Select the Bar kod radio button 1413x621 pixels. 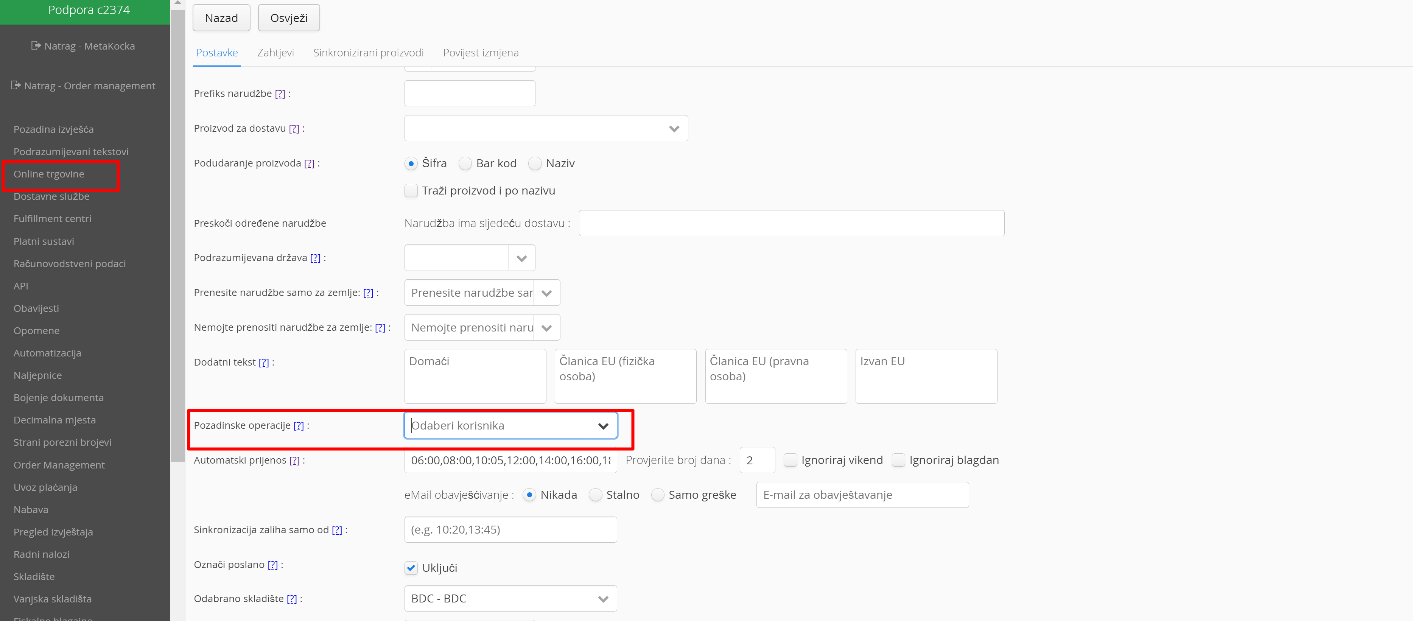(x=465, y=163)
